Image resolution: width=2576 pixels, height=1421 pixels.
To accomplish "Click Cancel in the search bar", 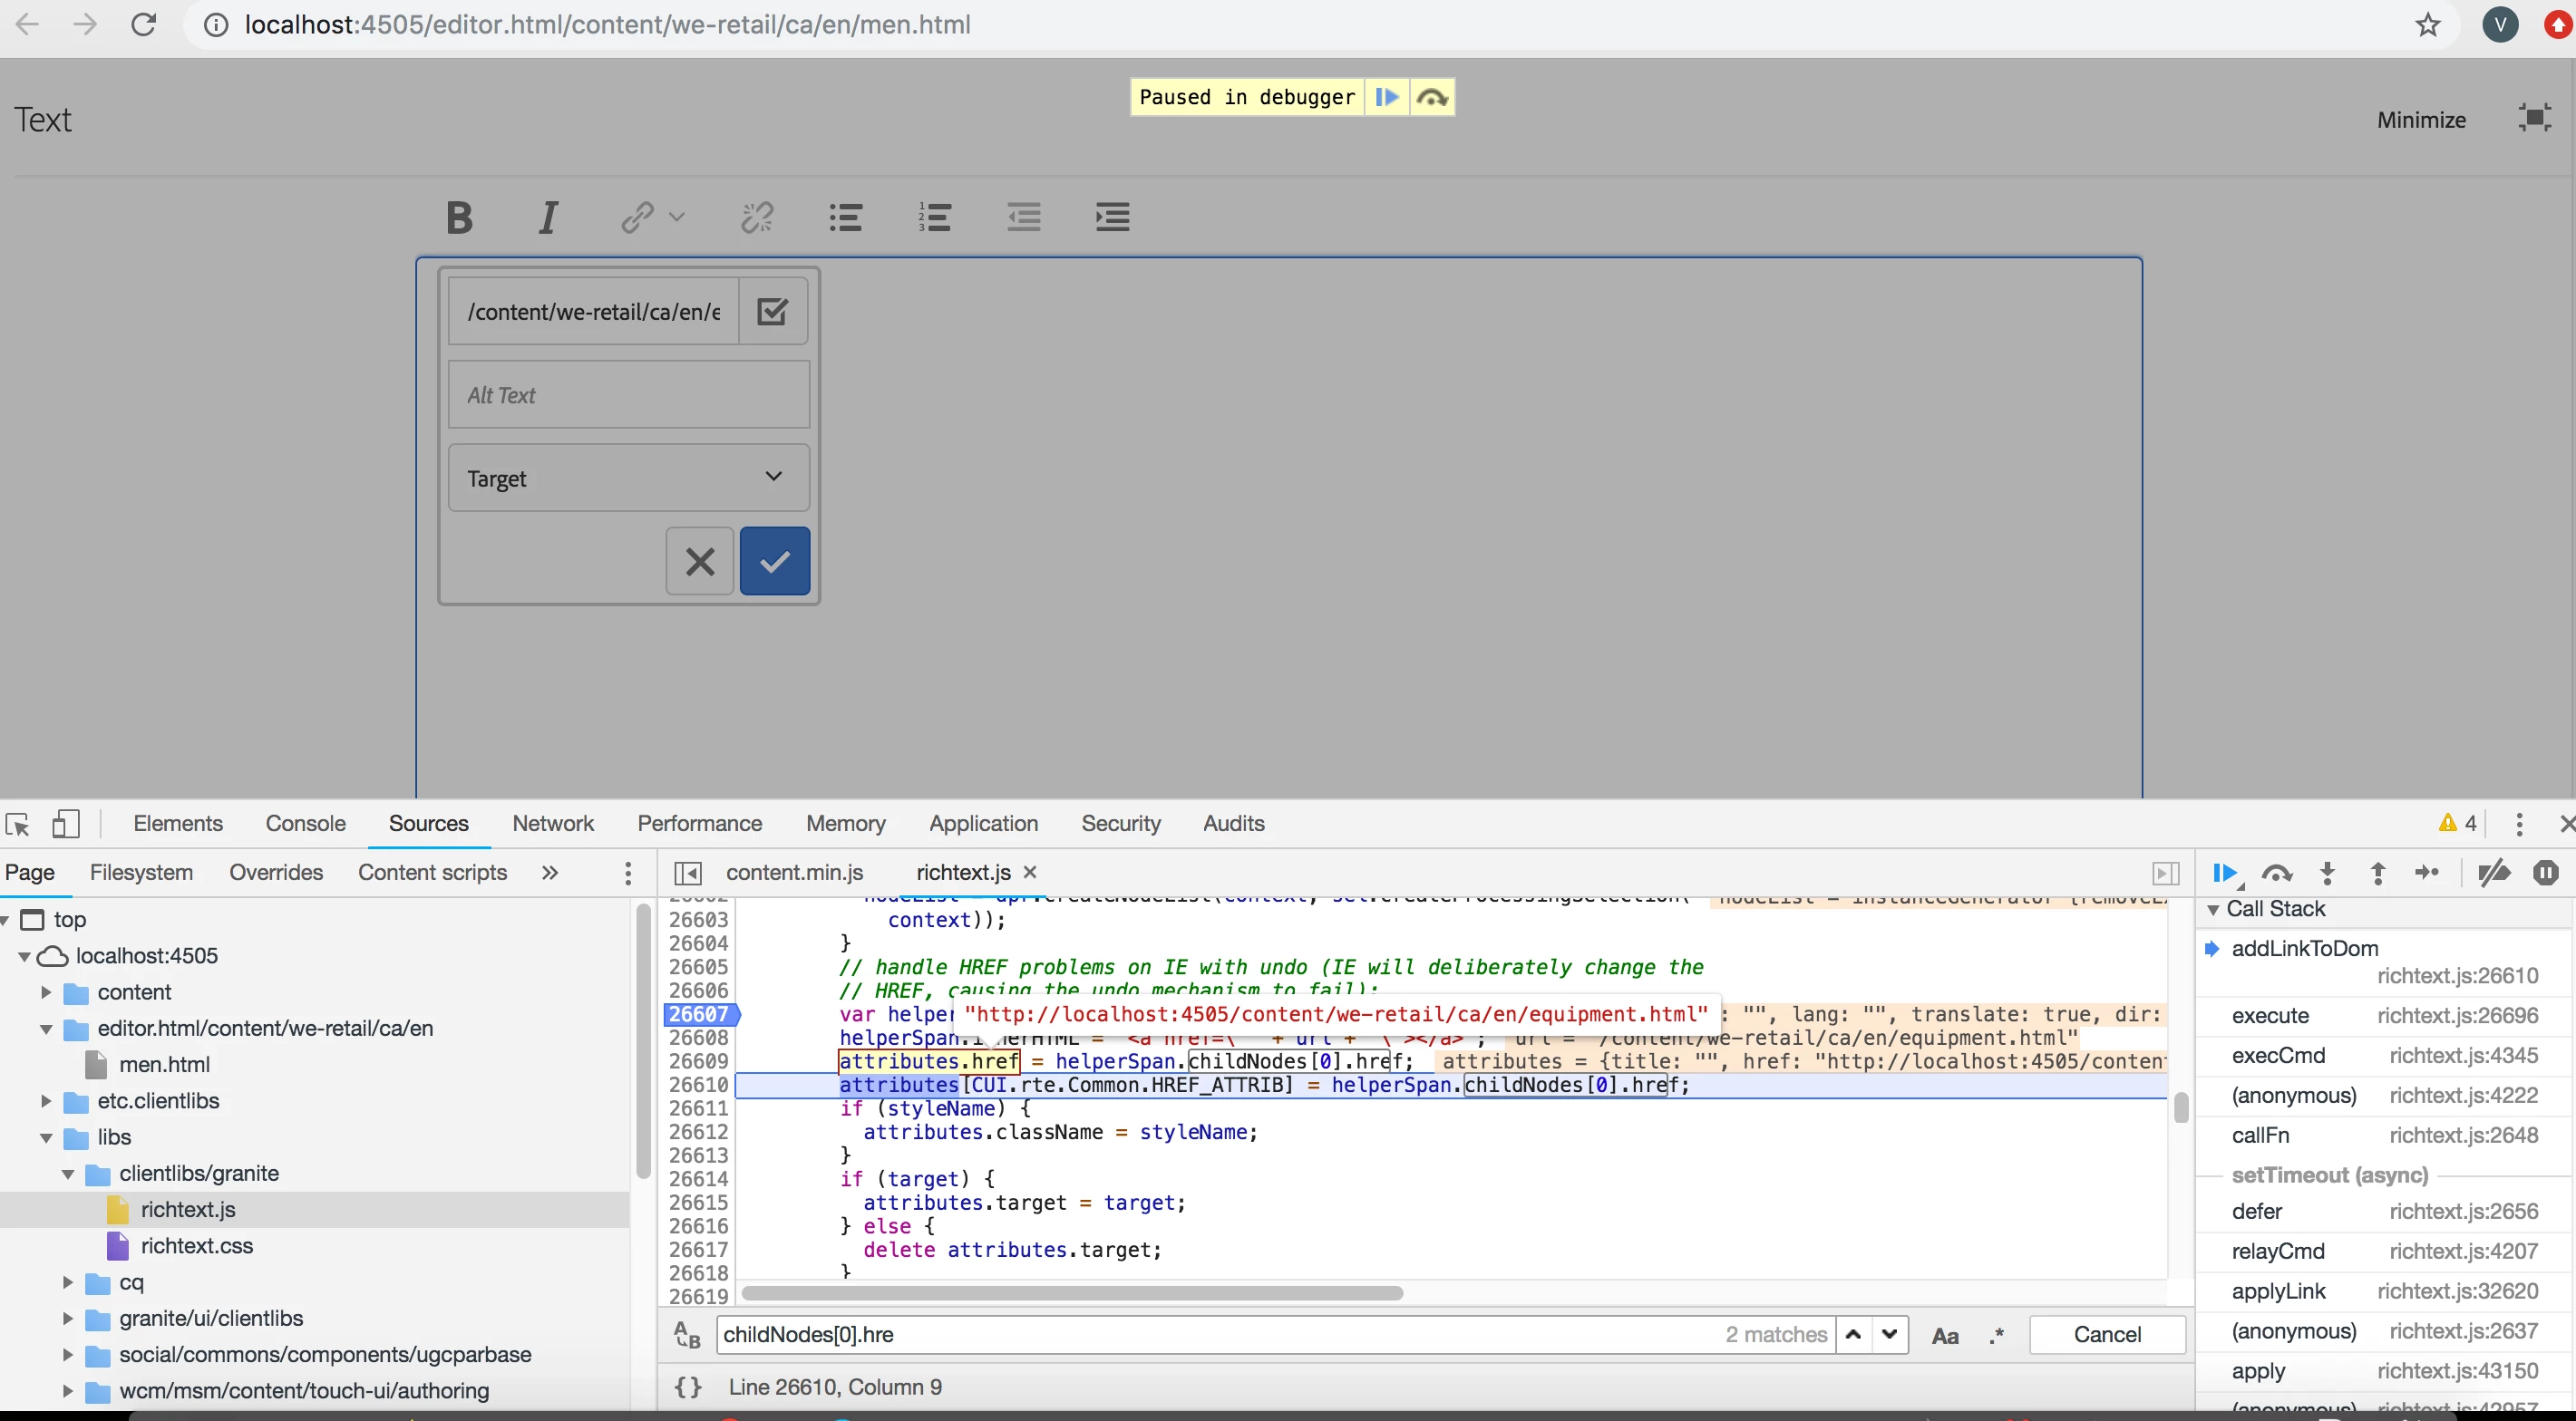I will 2106,1335.
